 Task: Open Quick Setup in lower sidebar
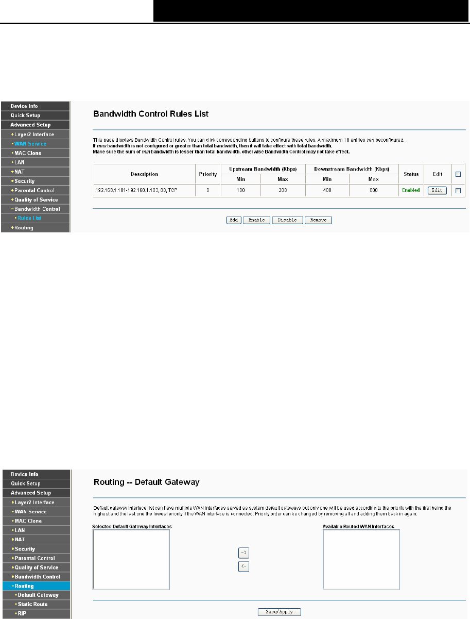pyautogui.click(x=35, y=483)
